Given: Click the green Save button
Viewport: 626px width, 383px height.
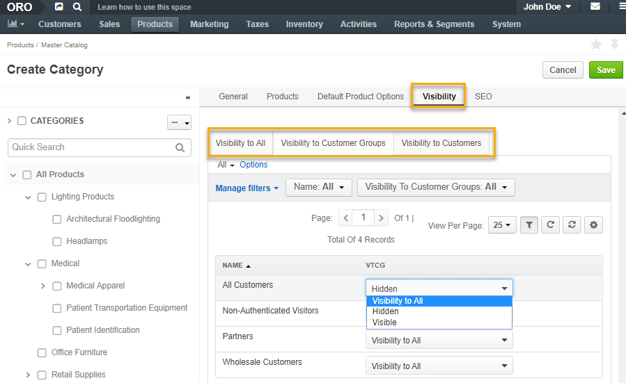Looking at the screenshot, I should click(x=606, y=70).
